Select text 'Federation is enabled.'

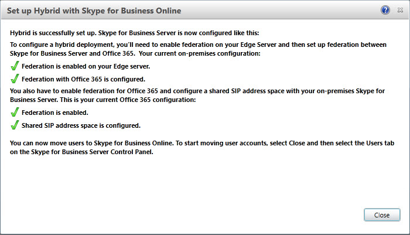55,113
